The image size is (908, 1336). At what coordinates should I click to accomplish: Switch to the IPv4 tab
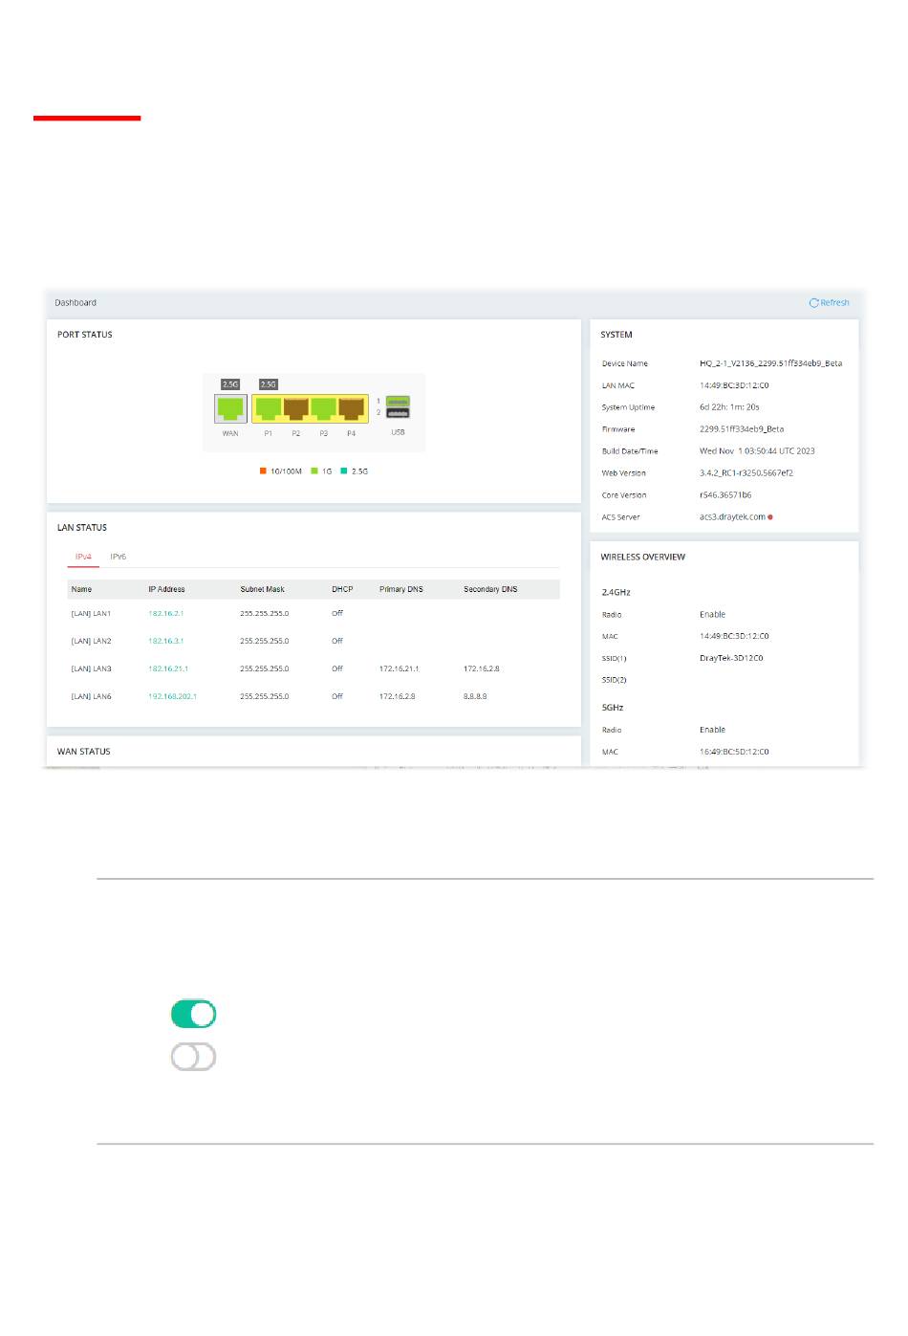pos(84,557)
